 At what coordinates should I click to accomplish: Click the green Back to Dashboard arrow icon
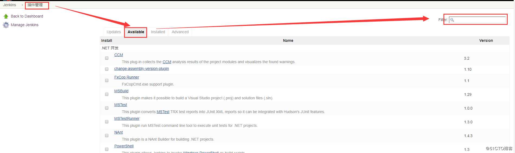tap(6, 16)
